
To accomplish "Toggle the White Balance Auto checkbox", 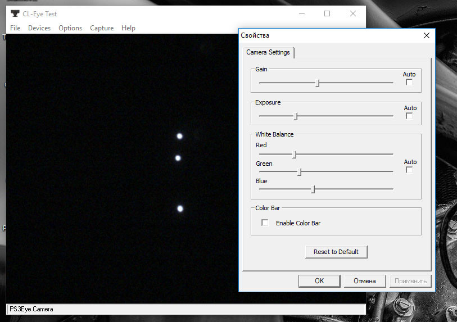I will (x=409, y=170).
